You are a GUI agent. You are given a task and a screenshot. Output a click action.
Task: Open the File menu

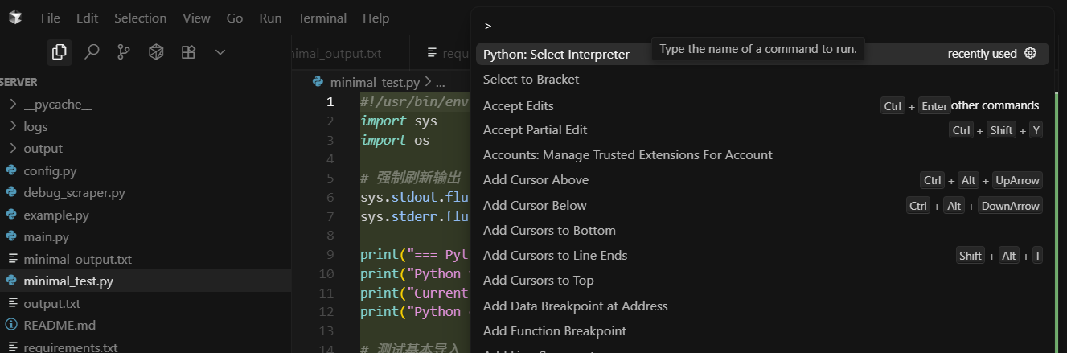[50, 18]
